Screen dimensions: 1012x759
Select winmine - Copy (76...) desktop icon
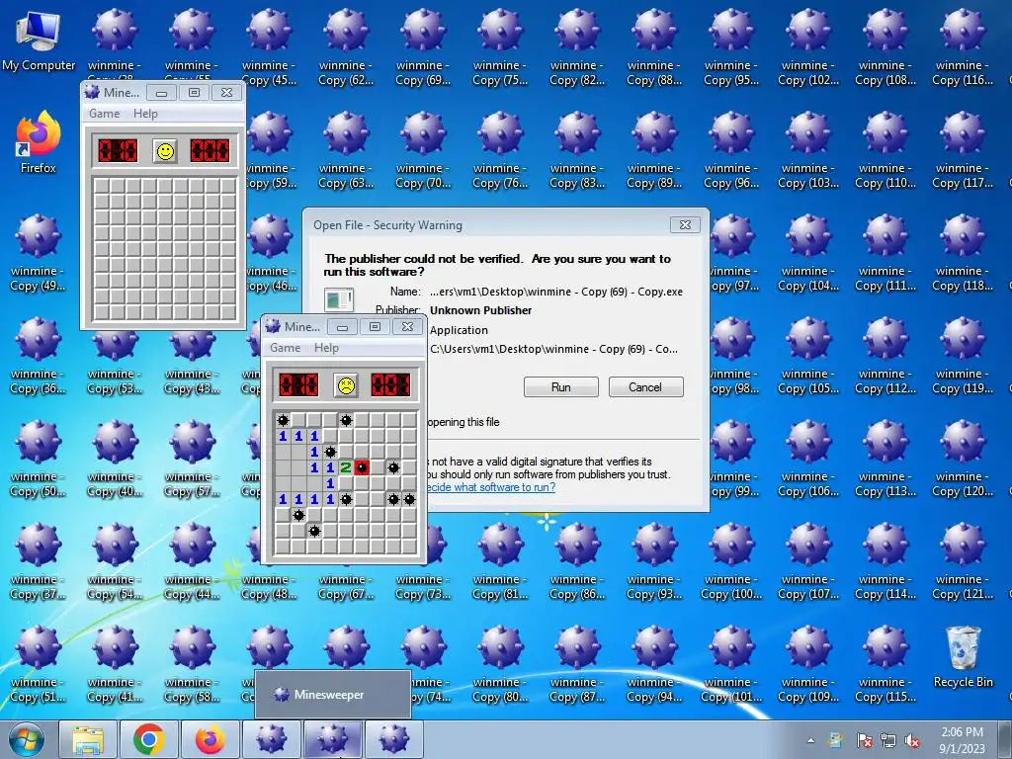500,150
